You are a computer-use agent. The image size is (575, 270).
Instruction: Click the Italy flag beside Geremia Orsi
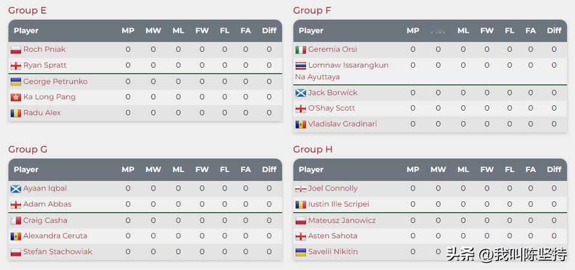point(301,50)
